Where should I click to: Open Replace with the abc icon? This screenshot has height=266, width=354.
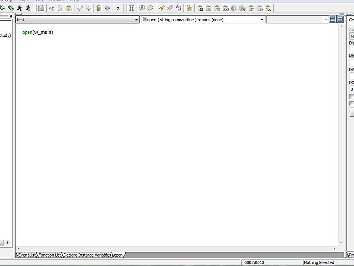click(178, 8)
